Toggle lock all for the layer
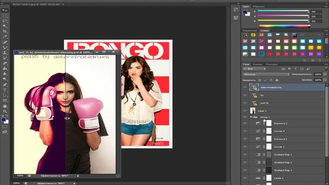This screenshot has width=329, height=185. [277, 80]
